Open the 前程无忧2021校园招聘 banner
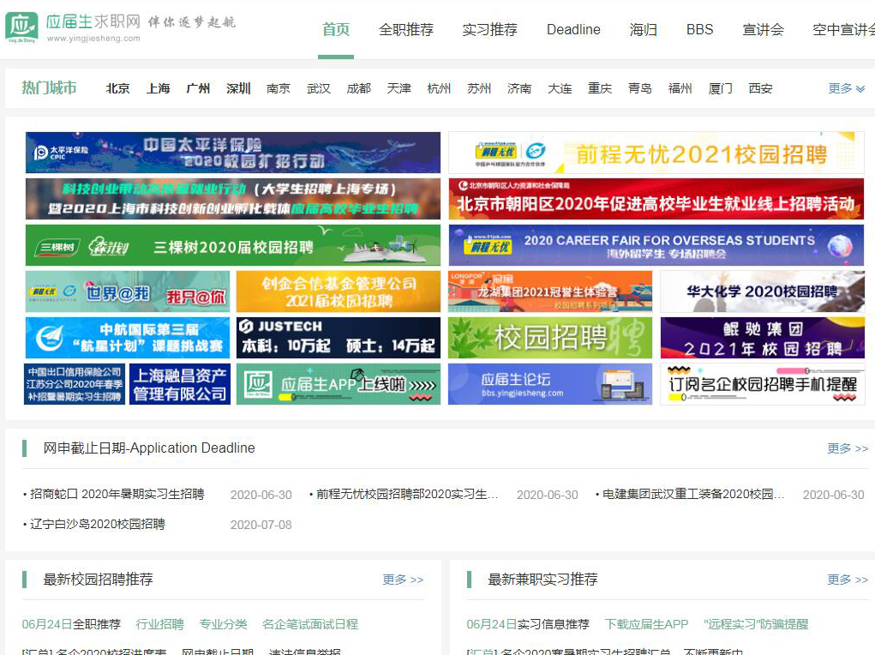The image size is (875, 655). click(x=656, y=153)
